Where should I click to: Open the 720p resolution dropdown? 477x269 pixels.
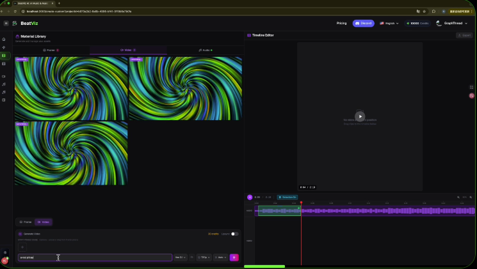coord(204,257)
